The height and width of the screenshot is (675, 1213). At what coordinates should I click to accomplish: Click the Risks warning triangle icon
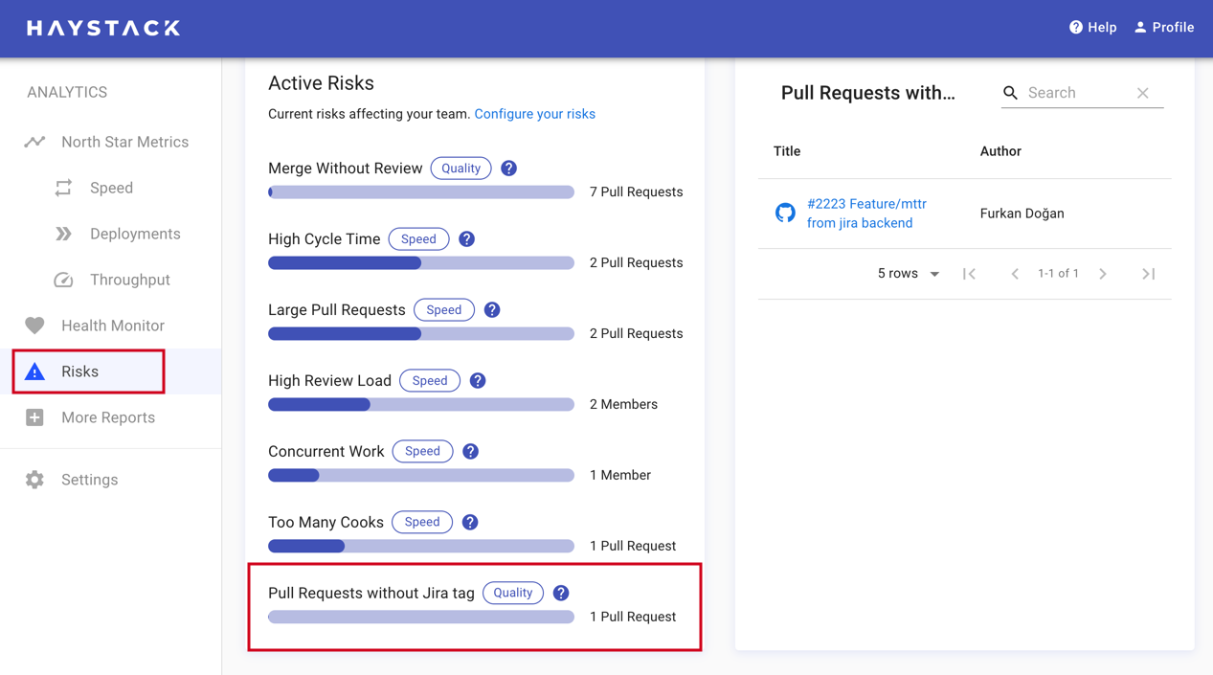(34, 371)
